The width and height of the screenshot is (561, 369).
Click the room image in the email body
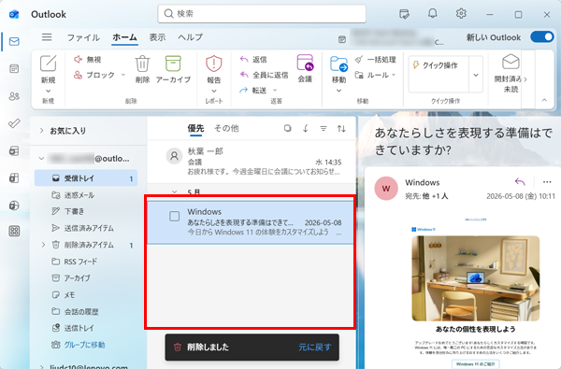pyautogui.click(x=476, y=278)
